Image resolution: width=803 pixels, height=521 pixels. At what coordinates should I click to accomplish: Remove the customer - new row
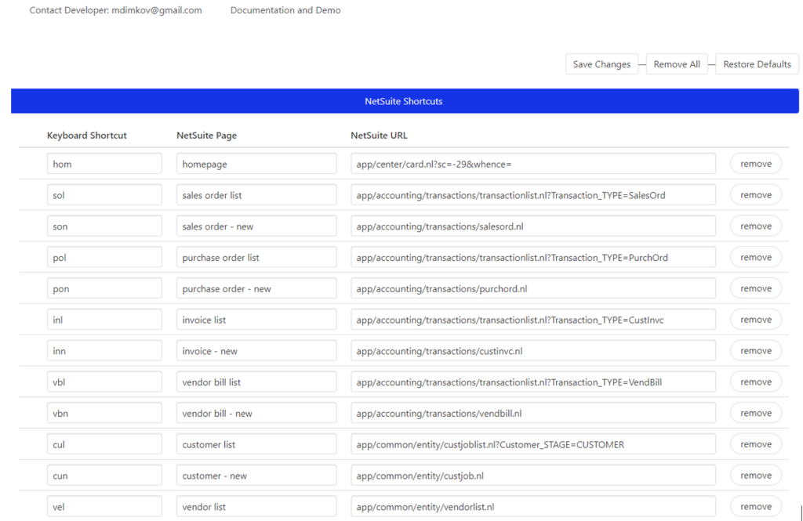coord(756,476)
